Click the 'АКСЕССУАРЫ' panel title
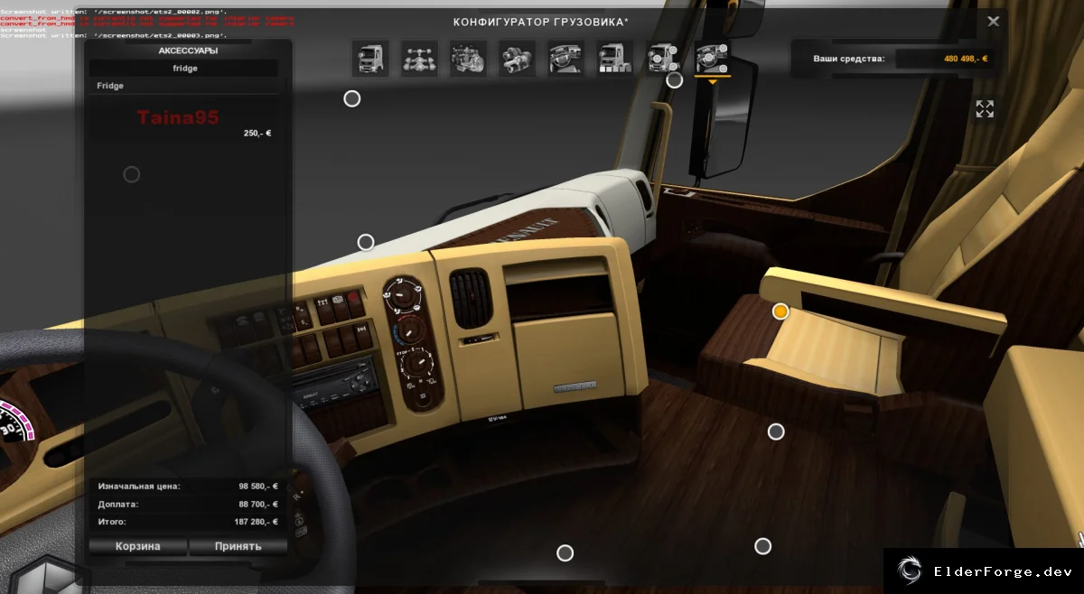1084x594 pixels. (188, 51)
